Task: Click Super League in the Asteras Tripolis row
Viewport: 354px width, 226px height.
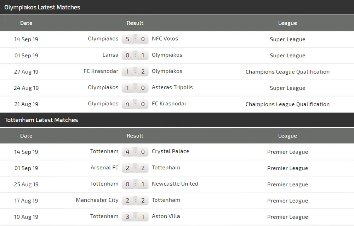Action: point(287,88)
